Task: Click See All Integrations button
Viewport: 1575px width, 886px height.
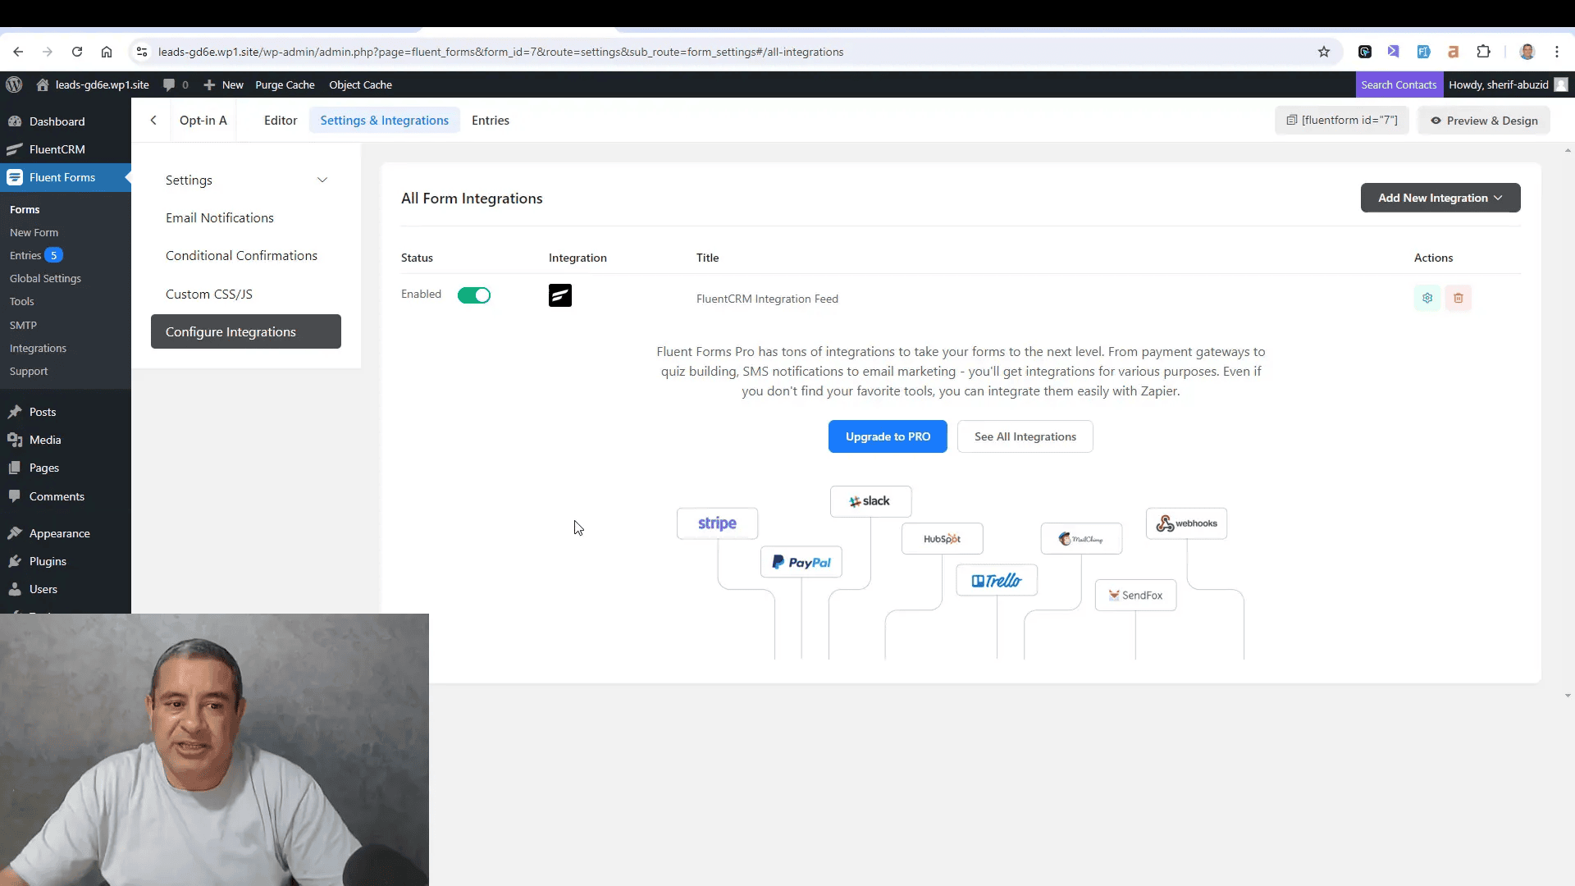Action: 1025,436
